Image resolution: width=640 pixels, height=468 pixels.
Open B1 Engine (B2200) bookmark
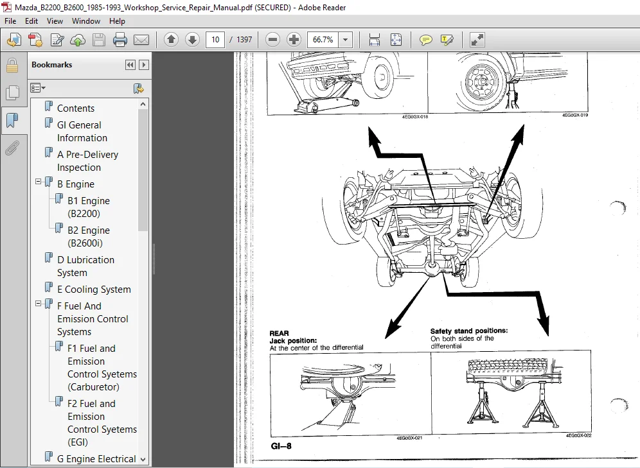88,207
